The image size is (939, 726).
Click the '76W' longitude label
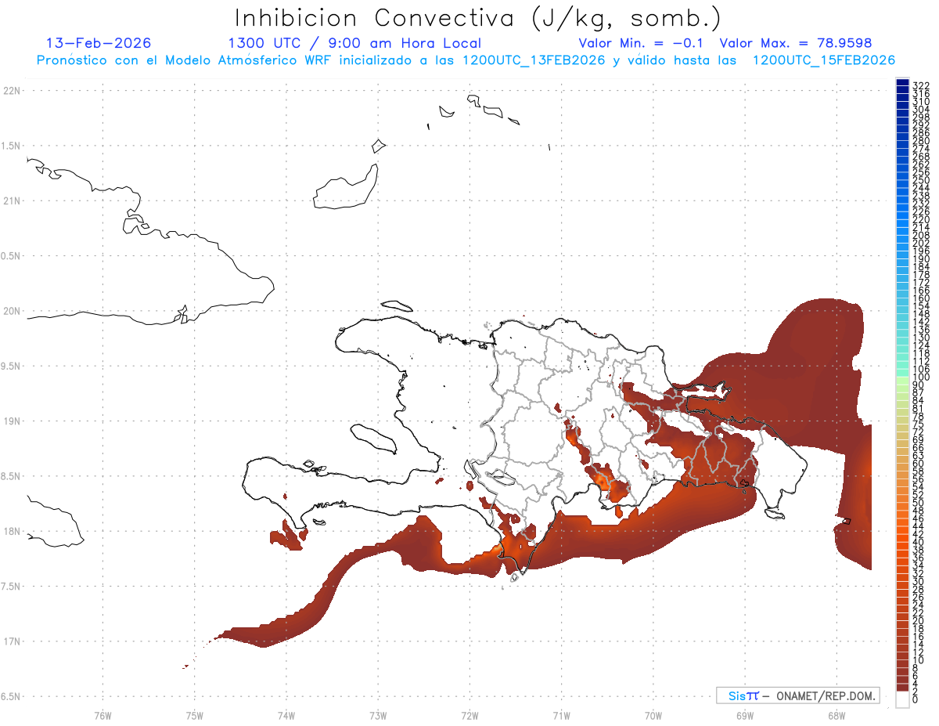(x=103, y=715)
